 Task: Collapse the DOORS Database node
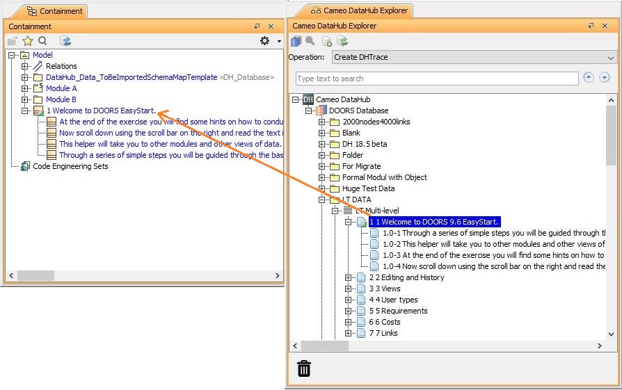[x=309, y=111]
